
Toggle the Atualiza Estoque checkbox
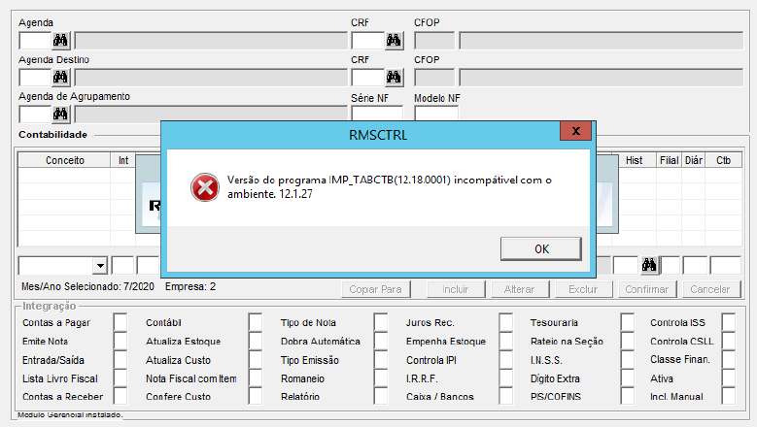[256, 342]
